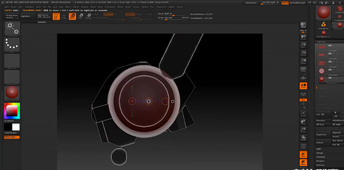This screenshot has height=170, width=344.
Task: Select the white secondary color swatch
Action: pos(16,127)
